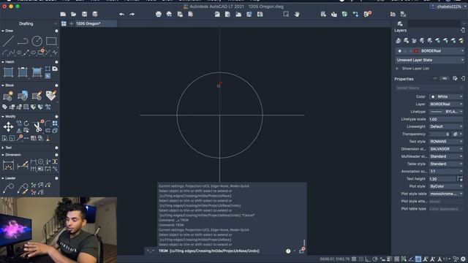Toggle BORDERsal layer on/off dot
Image resolution: width=468 pixels, height=263 pixels.
click(400, 51)
